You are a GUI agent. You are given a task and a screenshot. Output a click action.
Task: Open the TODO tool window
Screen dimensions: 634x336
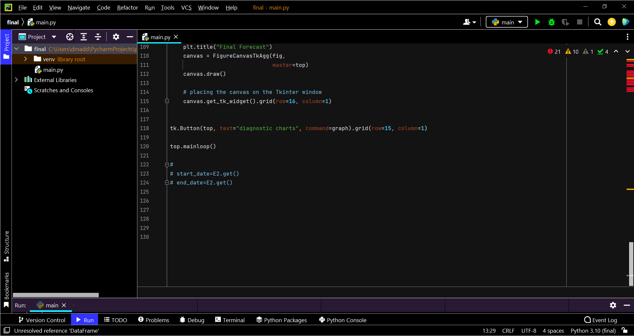[x=116, y=320]
